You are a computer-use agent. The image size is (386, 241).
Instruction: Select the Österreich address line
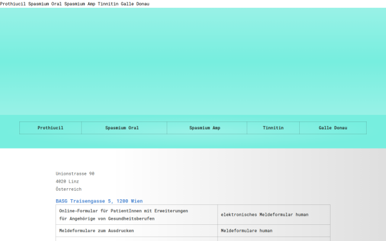68,189
